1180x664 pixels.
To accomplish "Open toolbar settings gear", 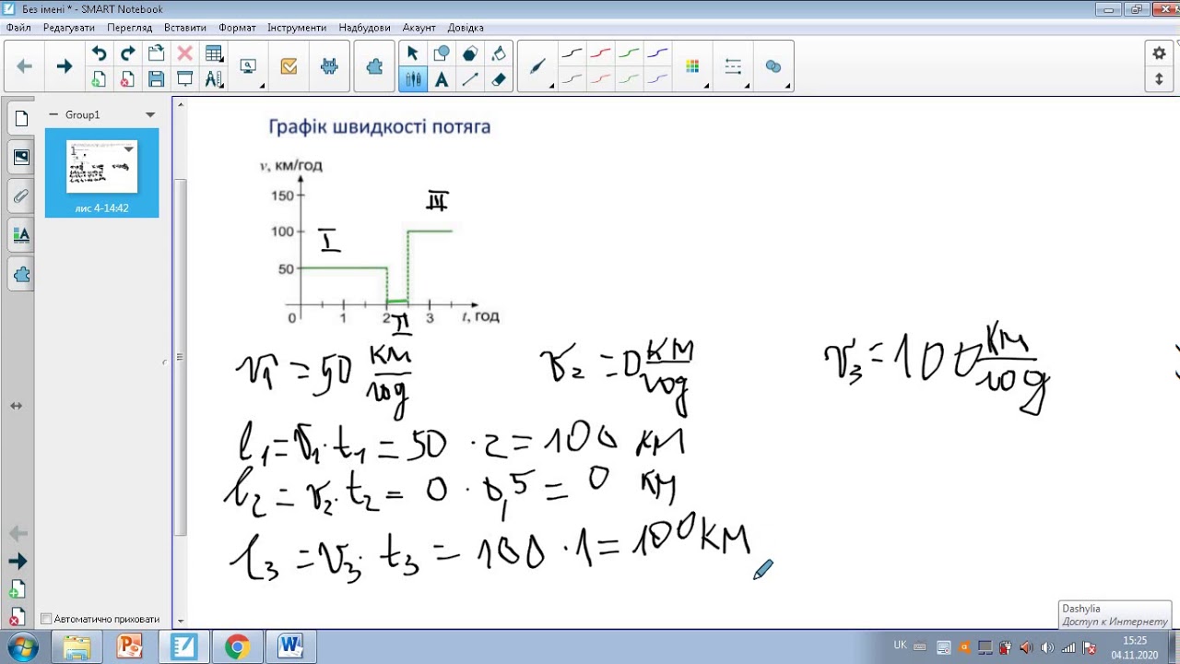I will 1159,53.
